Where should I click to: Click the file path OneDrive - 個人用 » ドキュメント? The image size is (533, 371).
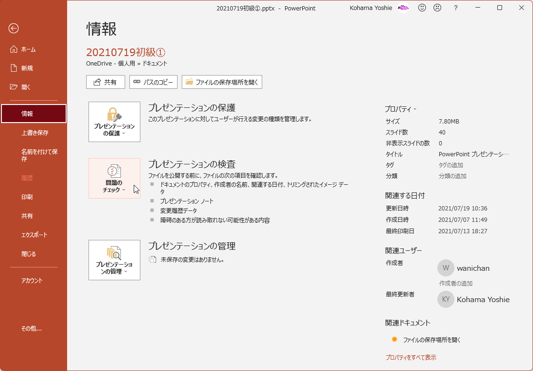coord(127,64)
